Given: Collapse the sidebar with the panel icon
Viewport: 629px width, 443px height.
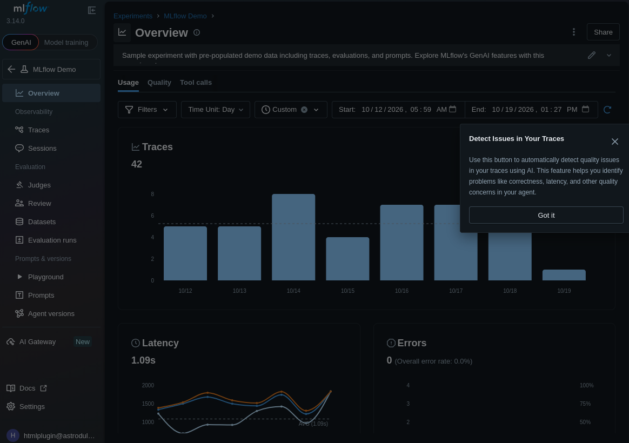Looking at the screenshot, I should coord(92,10).
